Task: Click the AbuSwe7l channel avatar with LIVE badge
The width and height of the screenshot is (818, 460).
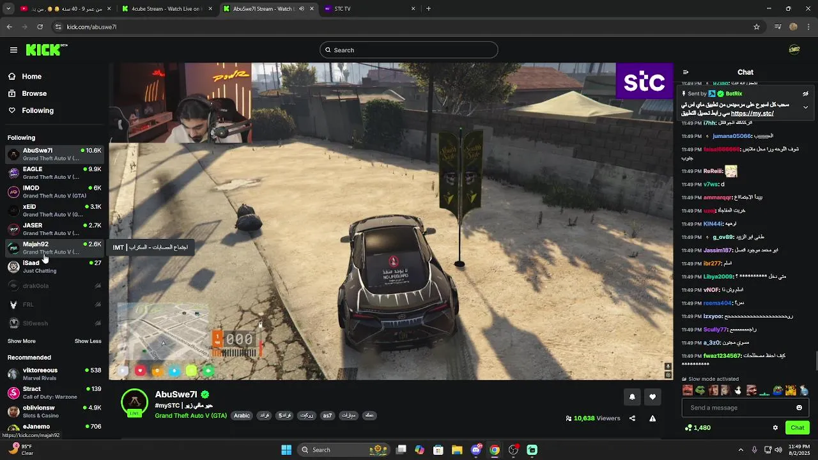Action: [134, 402]
